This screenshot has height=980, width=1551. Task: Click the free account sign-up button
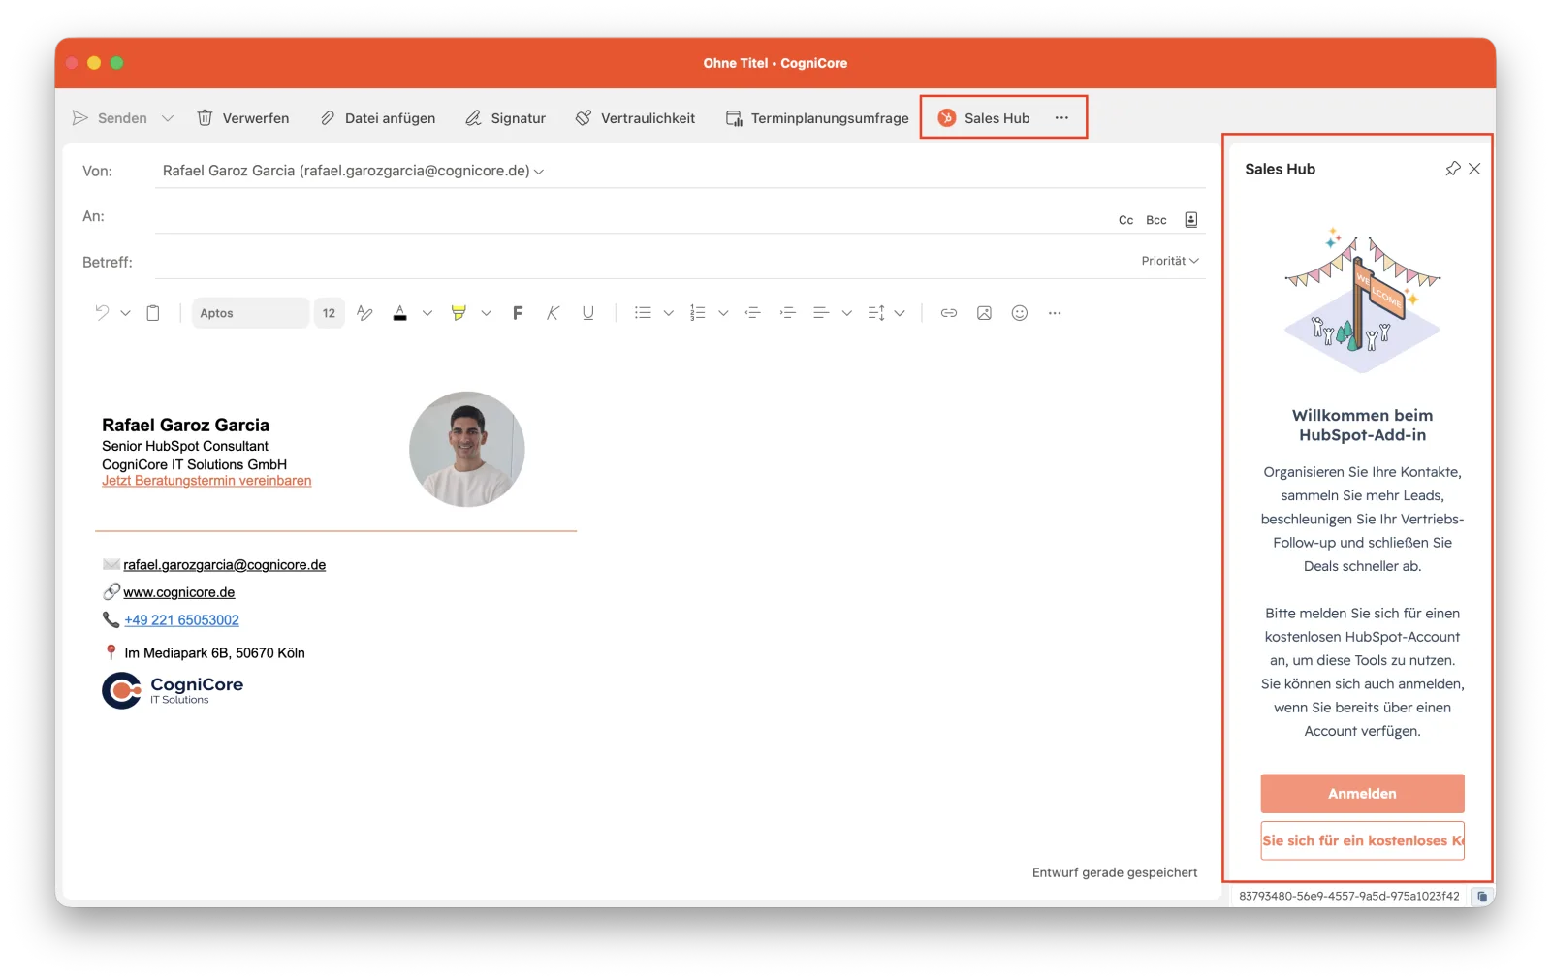pyautogui.click(x=1362, y=840)
